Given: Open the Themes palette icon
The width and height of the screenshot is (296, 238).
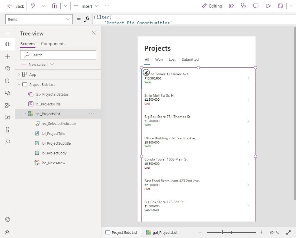Looking at the screenshot, I should [x=7, y=69].
